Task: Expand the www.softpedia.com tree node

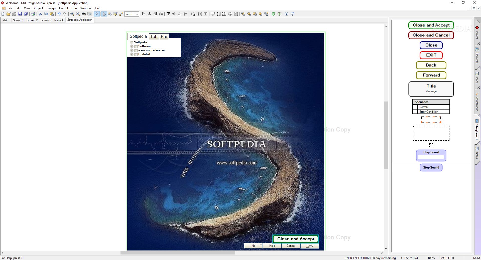Action: (x=132, y=50)
